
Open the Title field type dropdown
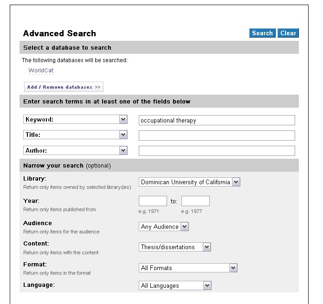(75, 135)
